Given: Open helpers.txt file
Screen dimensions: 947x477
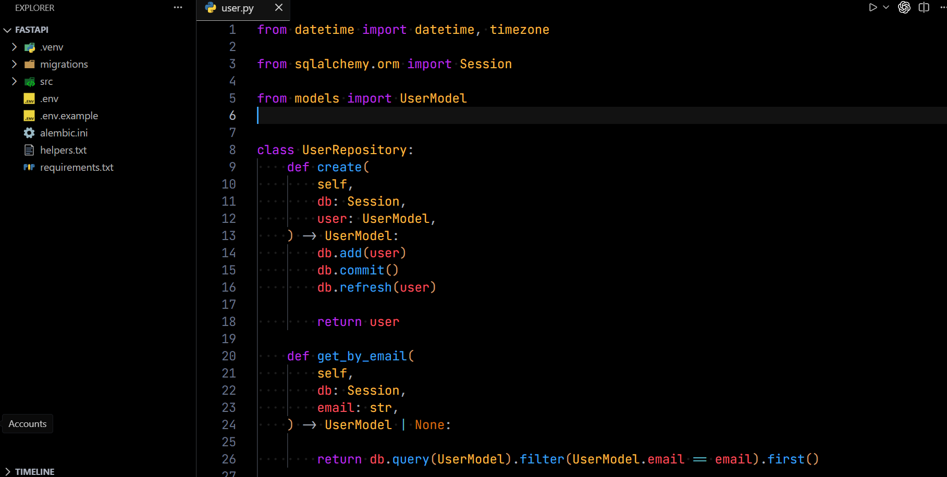Looking at the screenshot, I should pyautogui.click(x=63, y=150).
